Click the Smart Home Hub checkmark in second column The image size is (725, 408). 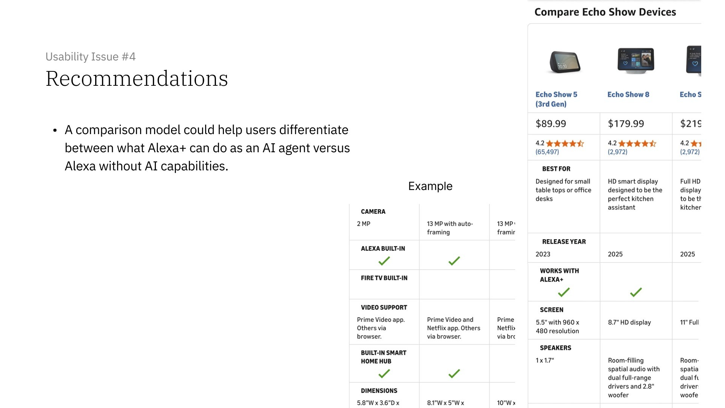point(454,374)
